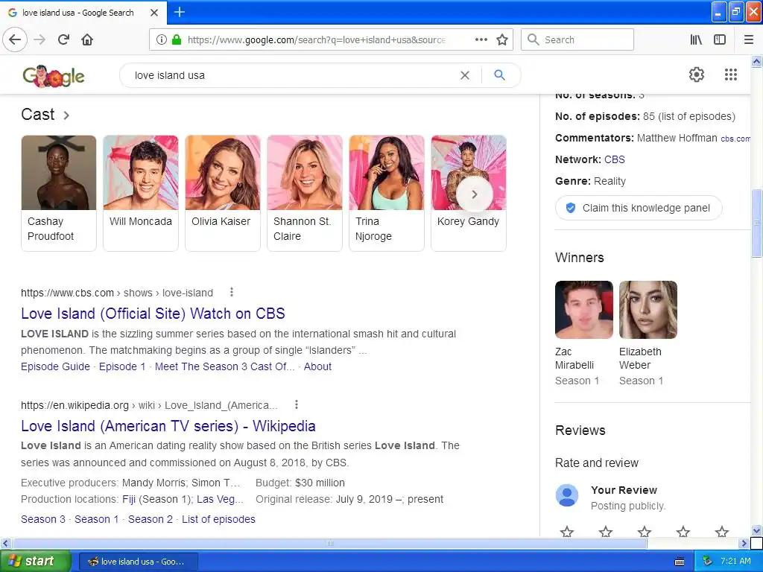Click the horizontal scrollbar right arrow
Image resolution: width=763 pixels, height=572 pixels.
(744, 543)
